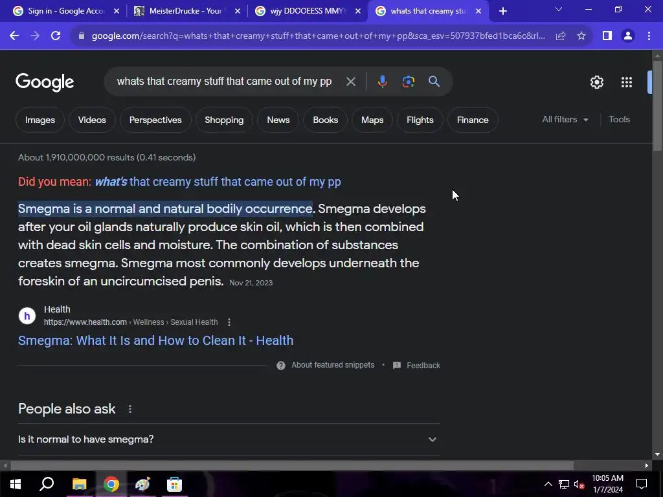The height and width of the screenshot is (497, 663).
Task: Click About featured snippets link
Action: point(333,365)
